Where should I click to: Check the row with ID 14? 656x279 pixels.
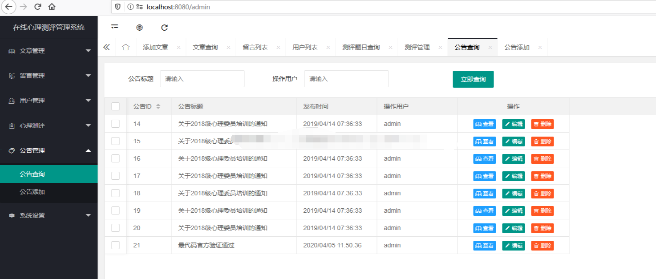click(116, 124)
